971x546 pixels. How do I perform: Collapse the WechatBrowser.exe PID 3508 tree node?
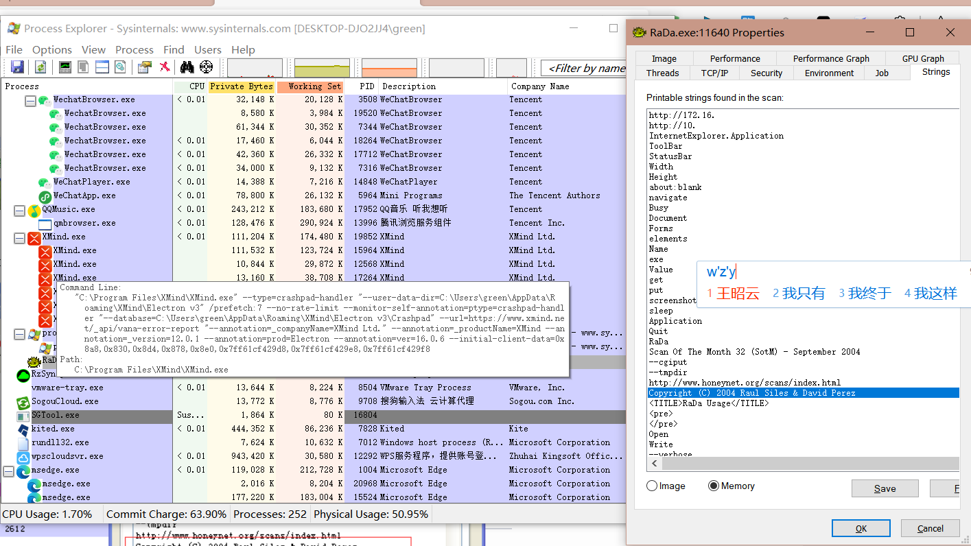[x=30, y=101]
